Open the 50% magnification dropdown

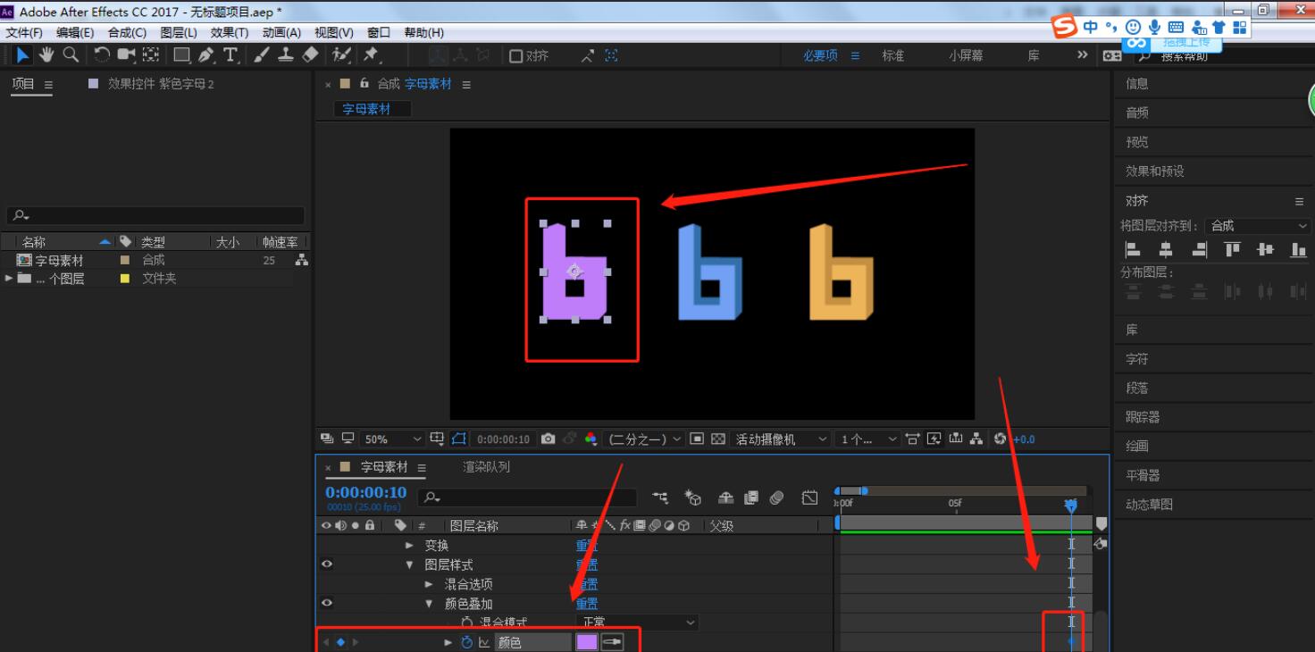393,439
